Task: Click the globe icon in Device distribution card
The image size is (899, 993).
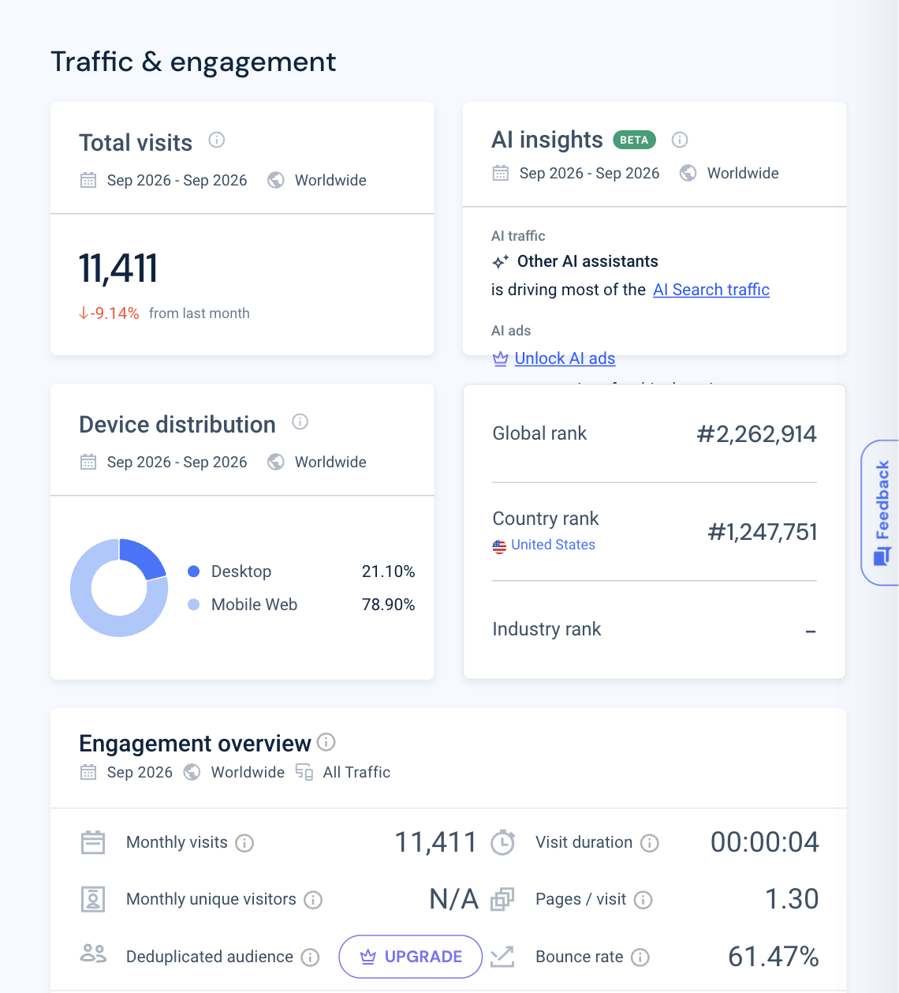Action: [276, 462]
